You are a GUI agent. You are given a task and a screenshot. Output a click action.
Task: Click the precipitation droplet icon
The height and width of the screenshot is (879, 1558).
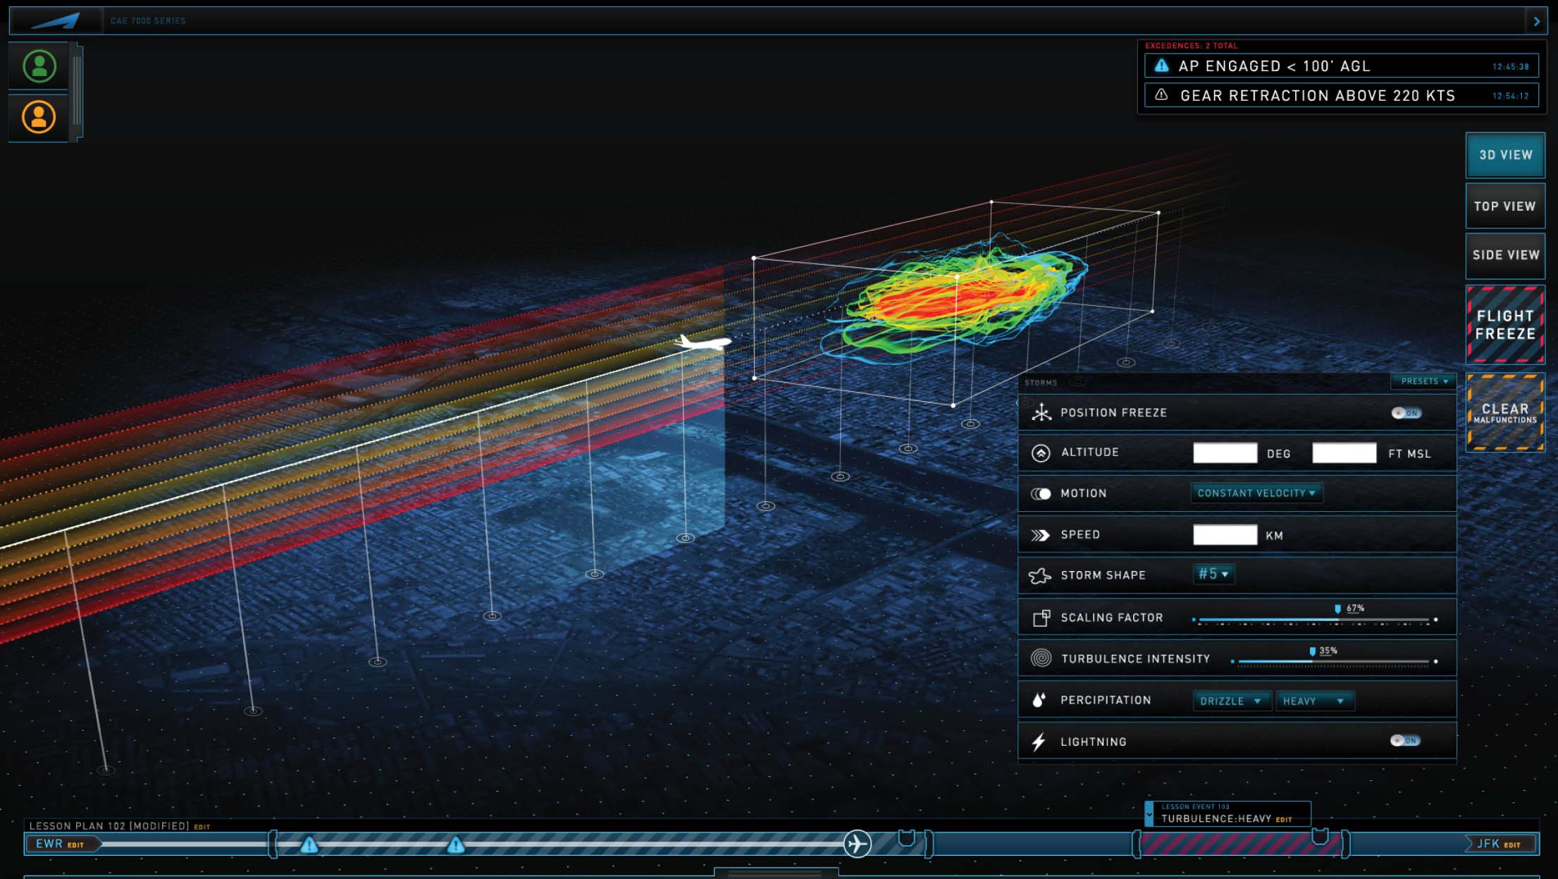tap(1039, 700)
